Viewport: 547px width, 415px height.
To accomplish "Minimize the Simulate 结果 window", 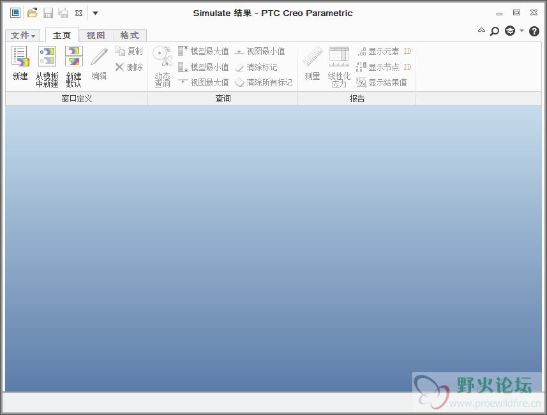I will point(499,13).
